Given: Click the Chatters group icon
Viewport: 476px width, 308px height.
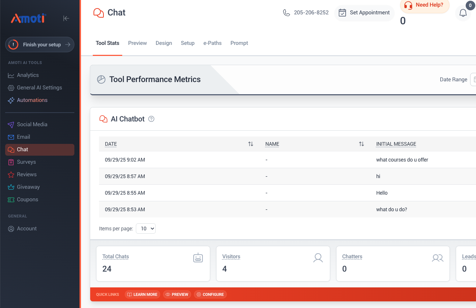Looking at the screenshot, I should 437,258.
